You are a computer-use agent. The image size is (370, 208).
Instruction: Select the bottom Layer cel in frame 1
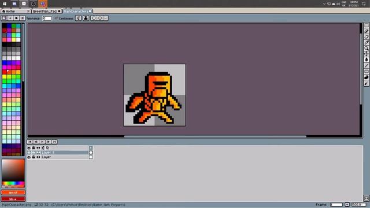(91, 157)
